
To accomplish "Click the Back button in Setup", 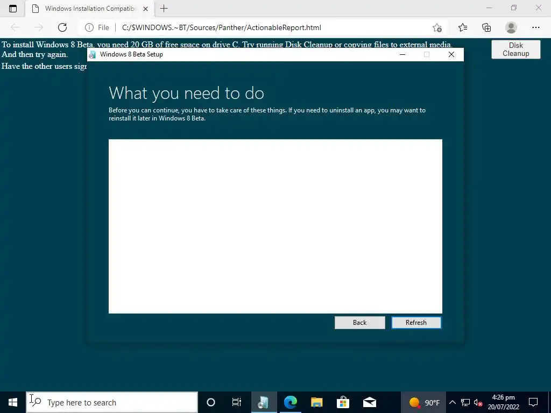I will point(359,323).
